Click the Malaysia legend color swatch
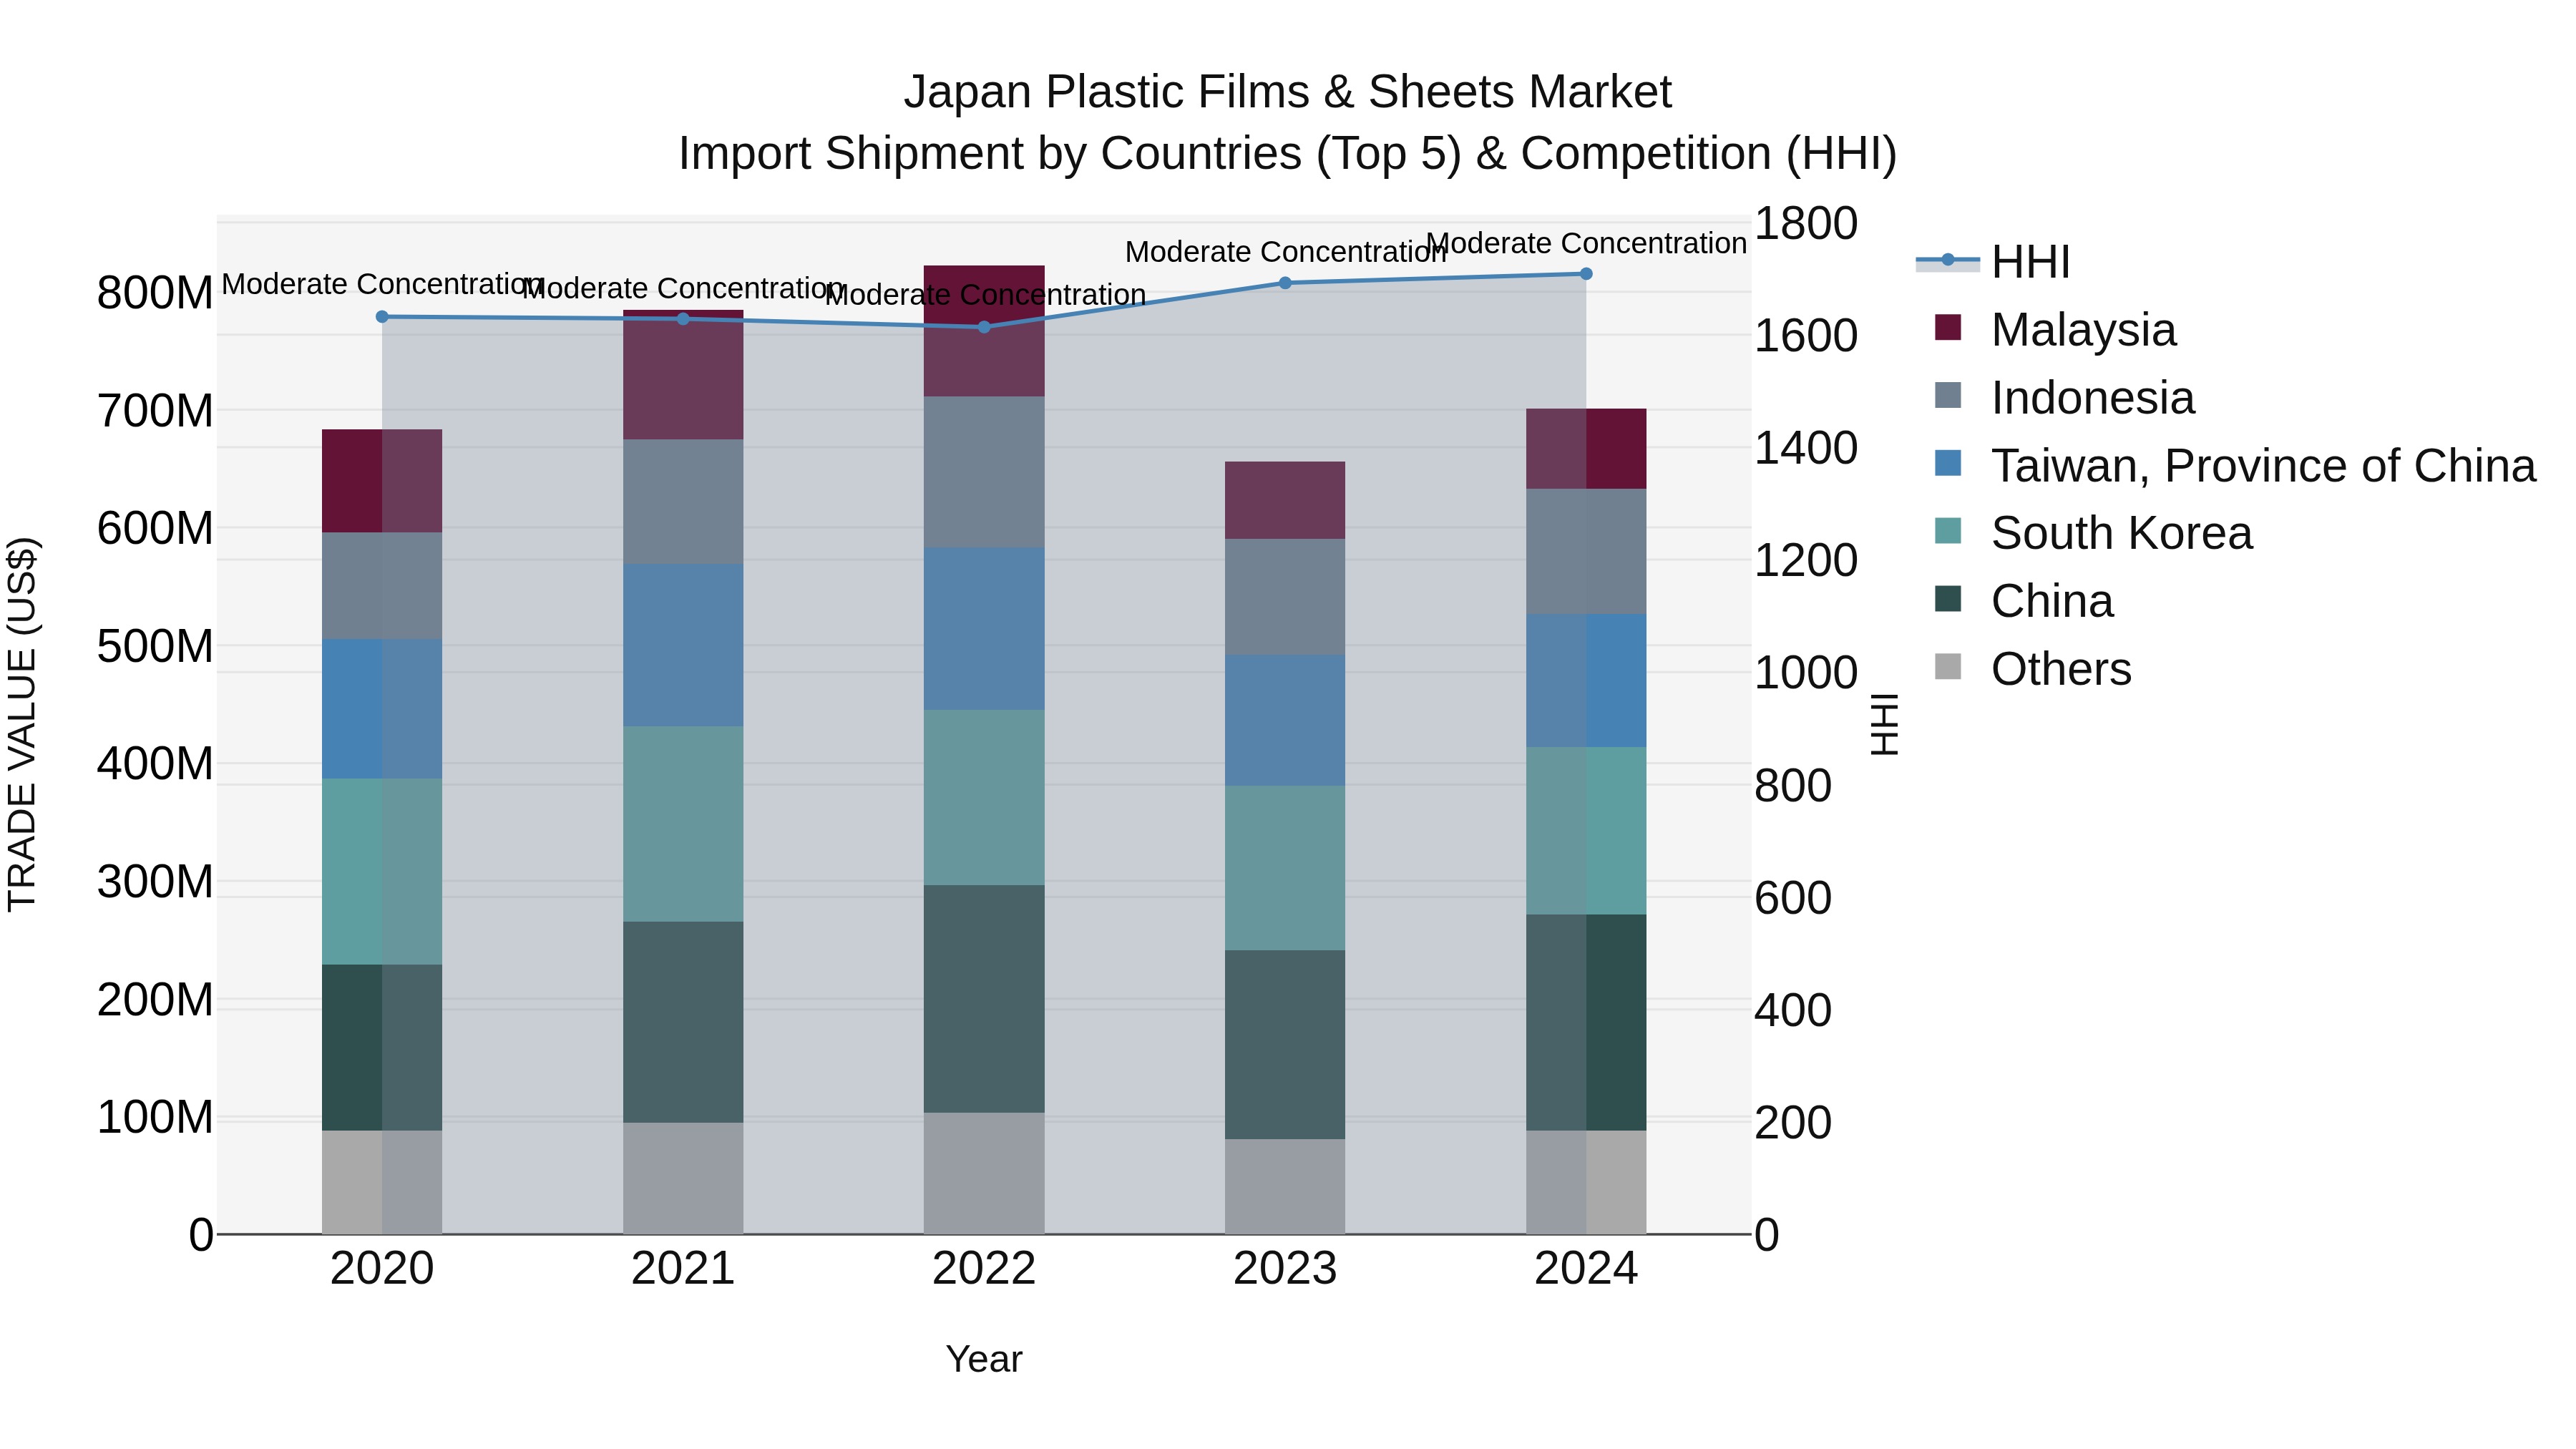Viewport: 2576px width, 1449px height. (x=1948, y=328)
